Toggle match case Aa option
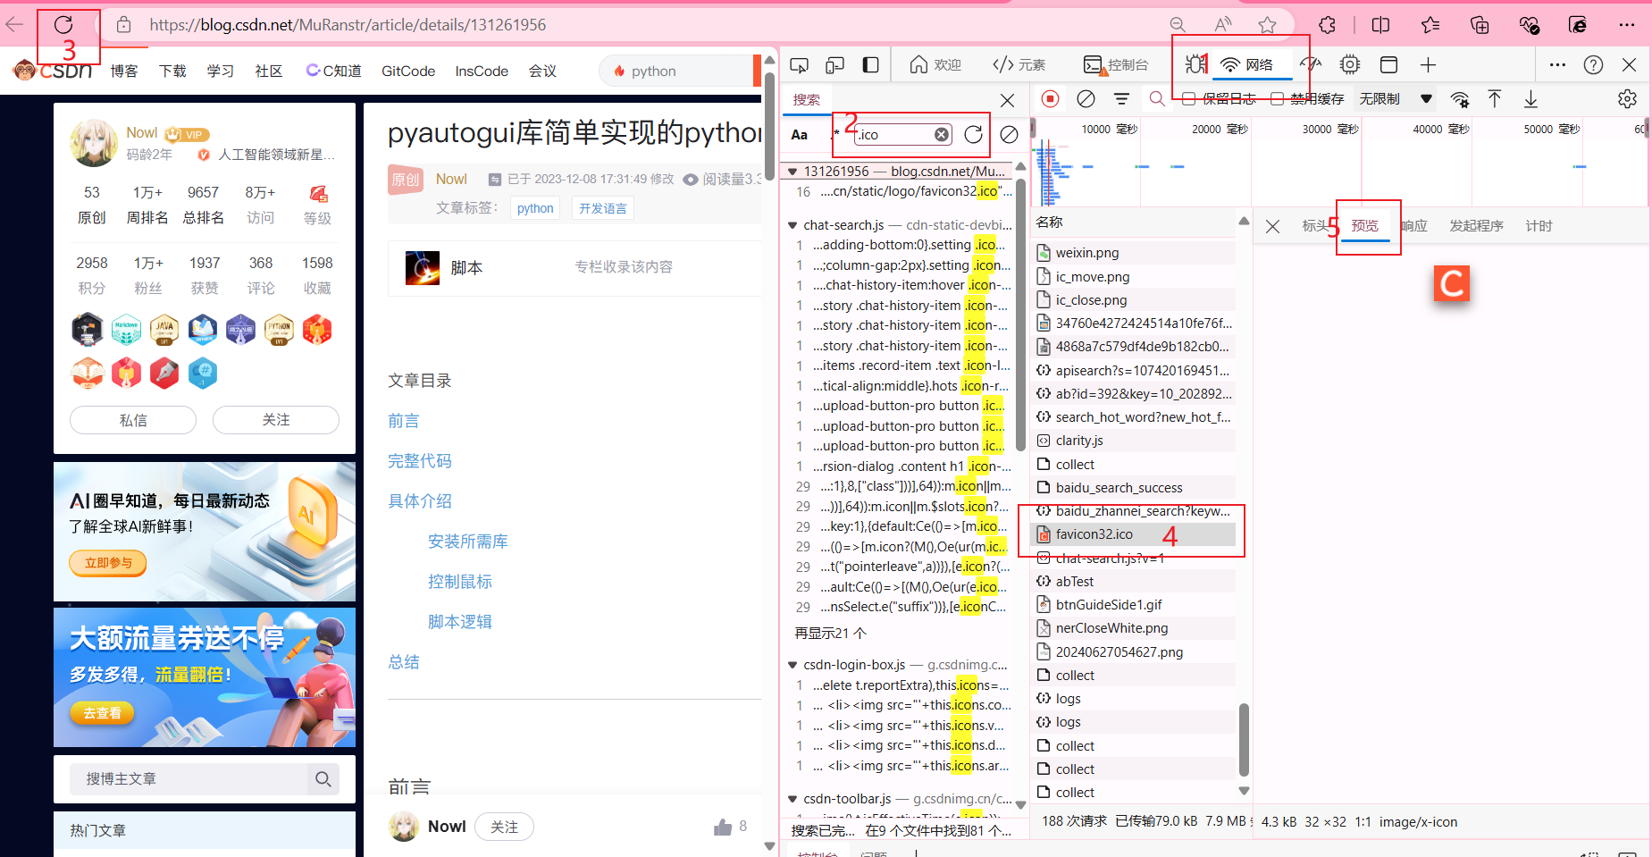This screenshot has width=1652, height=857. click(800, 135)
